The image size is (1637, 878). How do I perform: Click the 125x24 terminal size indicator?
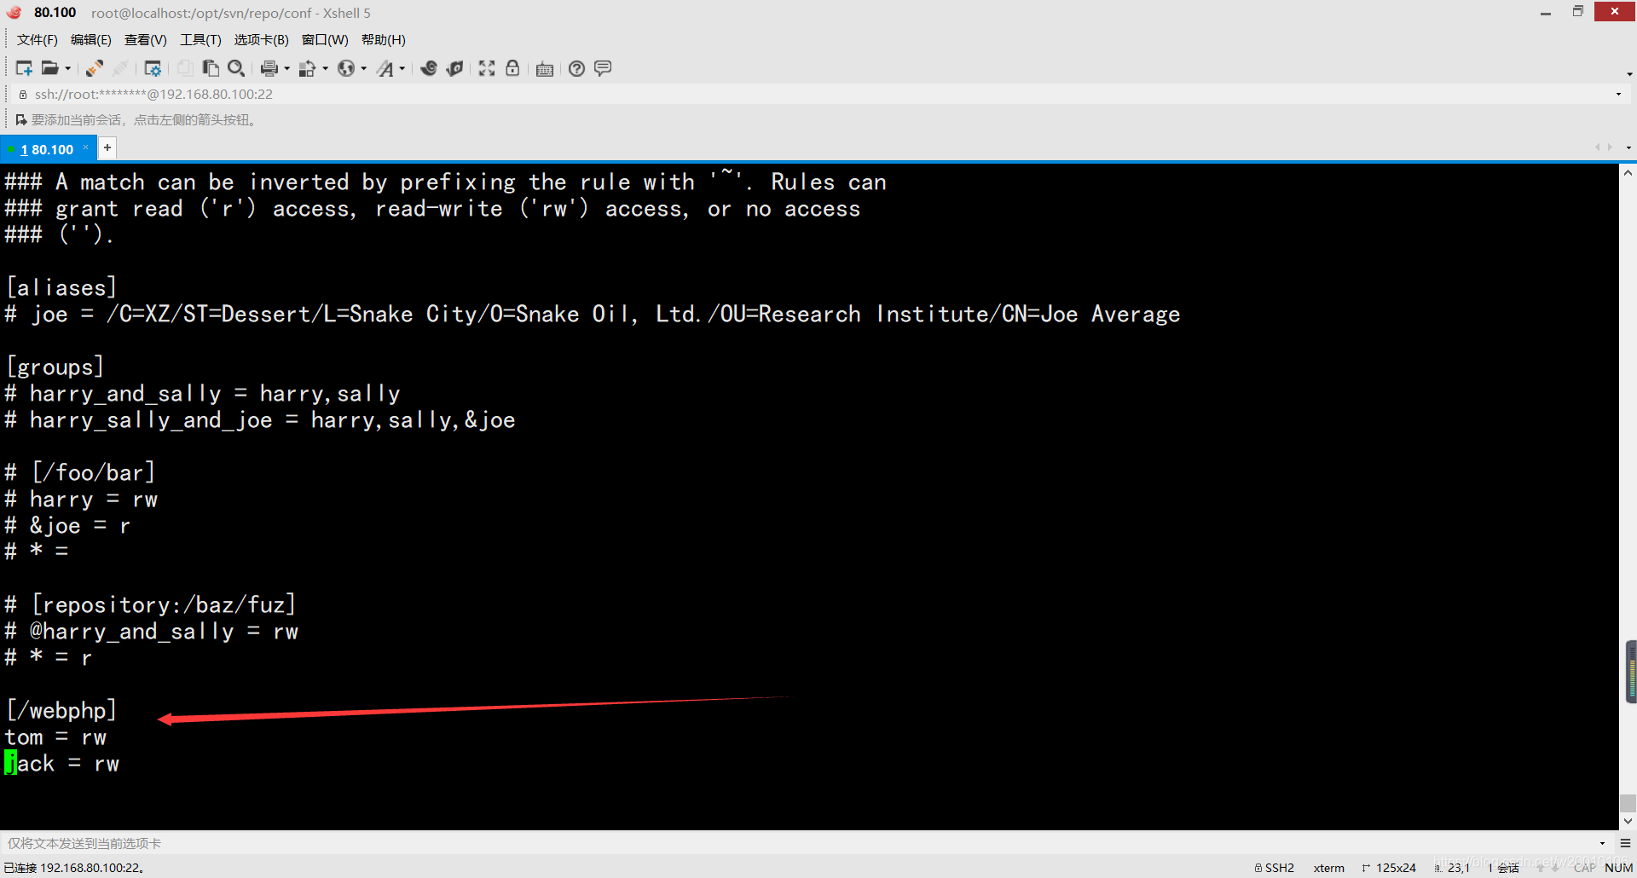tap(1390, 868)
